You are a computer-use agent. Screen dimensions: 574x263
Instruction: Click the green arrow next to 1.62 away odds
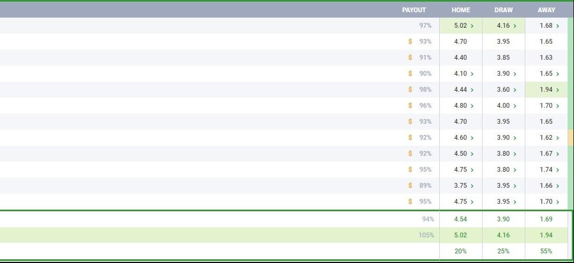click(x=557, y=138)
